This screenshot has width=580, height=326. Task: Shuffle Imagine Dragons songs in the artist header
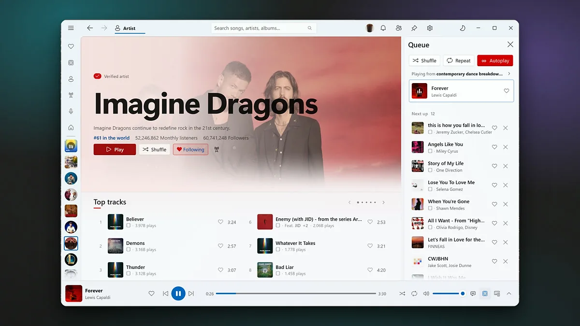(154, 150)
